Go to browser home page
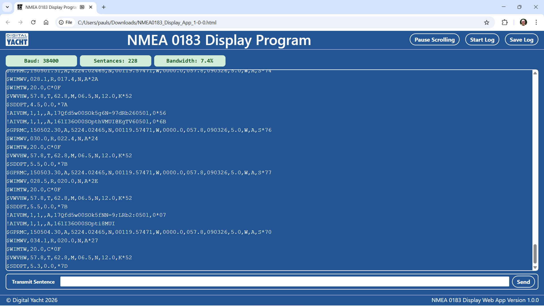Image resolution: width=544 pixels, height=306 pixels. pos(46,23)
